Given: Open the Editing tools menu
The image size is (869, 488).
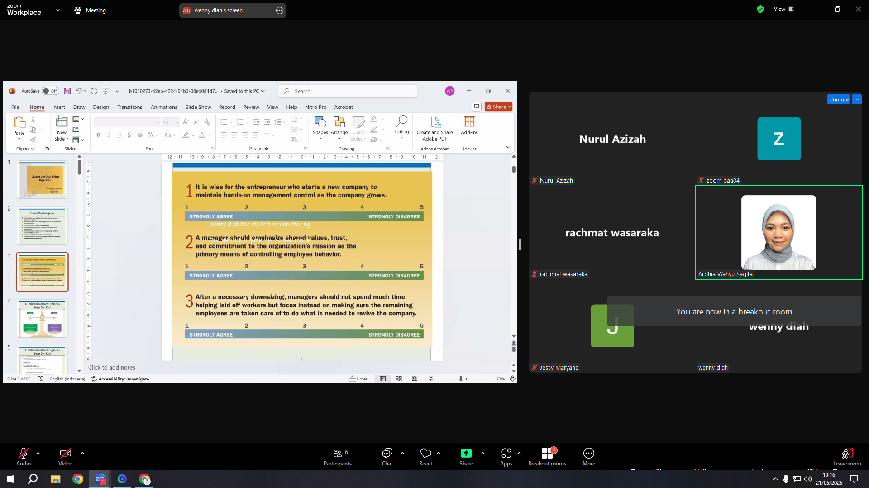Looking at the screenshot, I should (x=401, y=127).
